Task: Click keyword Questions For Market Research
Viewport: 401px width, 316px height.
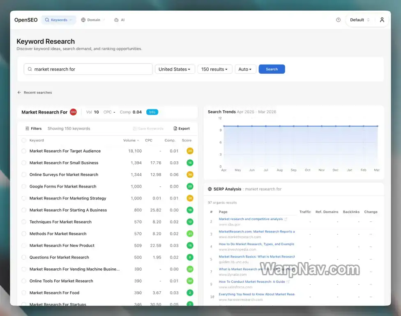Action: 59,257
